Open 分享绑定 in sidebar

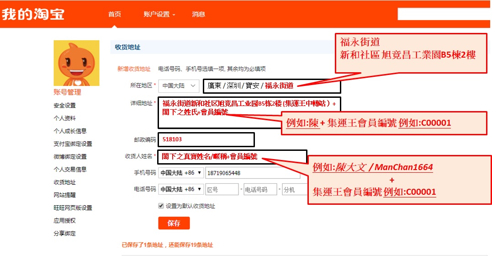[64, 234]
